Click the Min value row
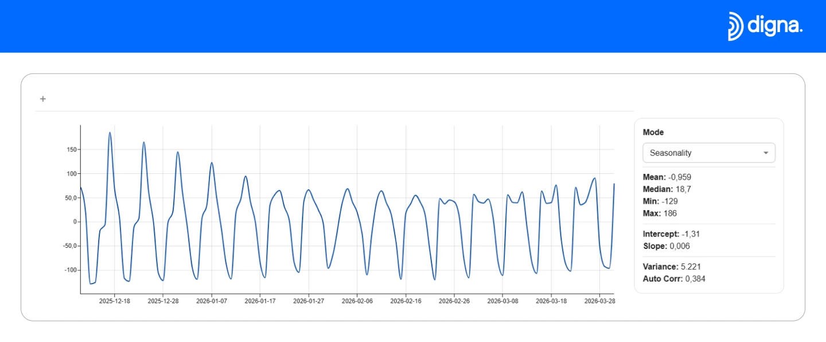This screenshot has width=826, height=342. [660, 201]
